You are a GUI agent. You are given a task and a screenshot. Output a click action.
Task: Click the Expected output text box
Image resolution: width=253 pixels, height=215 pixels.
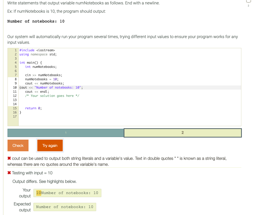65,207
